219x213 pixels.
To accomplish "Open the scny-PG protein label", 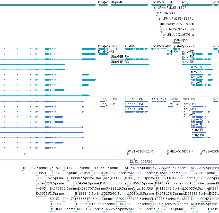I will (x=190, y=114).
